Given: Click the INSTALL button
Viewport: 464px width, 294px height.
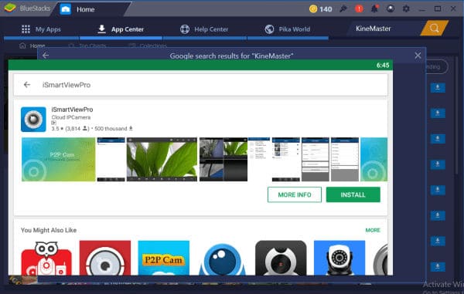Looking at the screenshot, I should (x=353, y=194).
